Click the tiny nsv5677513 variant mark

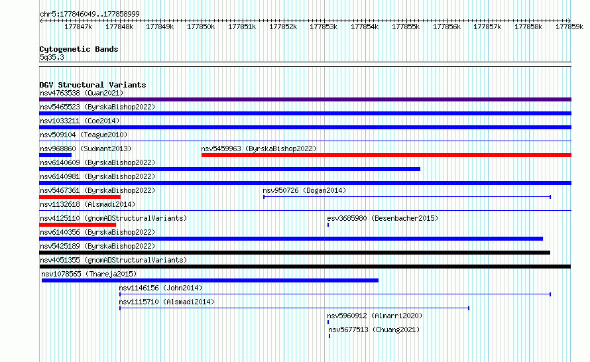[329, 336]
